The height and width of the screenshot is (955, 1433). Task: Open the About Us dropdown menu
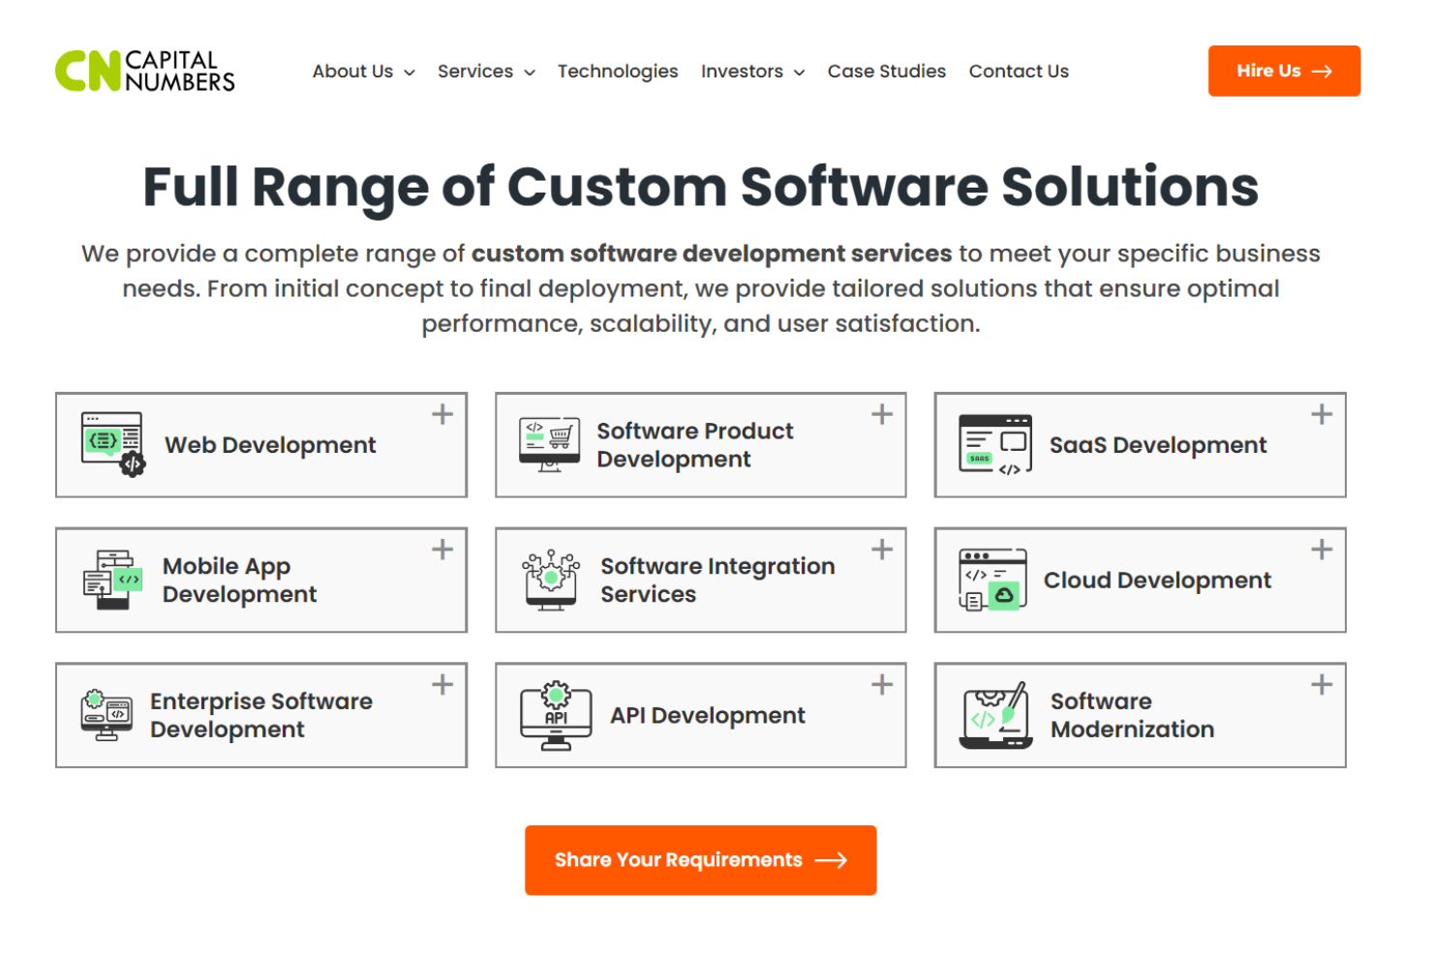(x=363, y=72)
